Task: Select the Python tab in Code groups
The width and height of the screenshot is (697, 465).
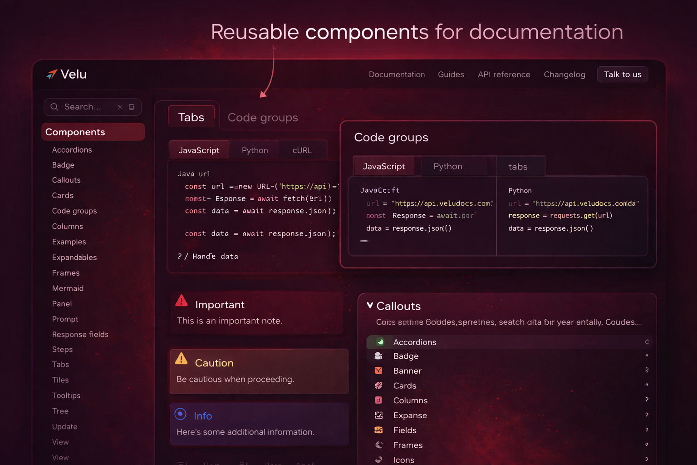Action: point(447,166)
